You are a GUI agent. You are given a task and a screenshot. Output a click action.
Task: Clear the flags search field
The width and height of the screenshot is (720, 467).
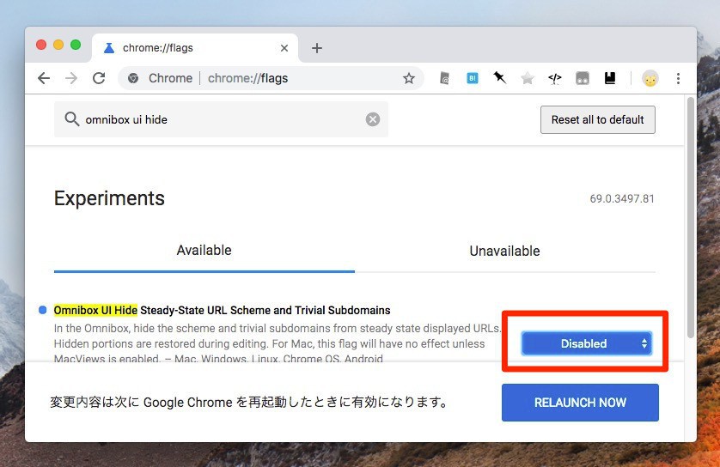coord(373,119)
